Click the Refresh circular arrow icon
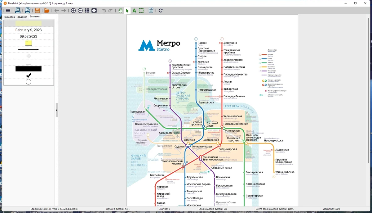This screenshot has width=372, height=213. [161, 11]
